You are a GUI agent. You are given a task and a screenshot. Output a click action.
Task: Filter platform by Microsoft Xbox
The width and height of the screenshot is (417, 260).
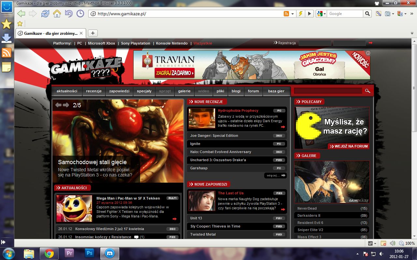(x=102, y=43)
